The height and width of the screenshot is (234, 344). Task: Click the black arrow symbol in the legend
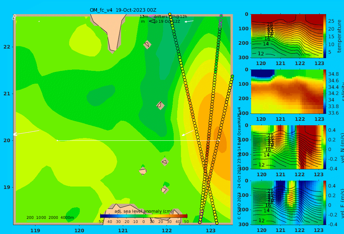[152, 21]
